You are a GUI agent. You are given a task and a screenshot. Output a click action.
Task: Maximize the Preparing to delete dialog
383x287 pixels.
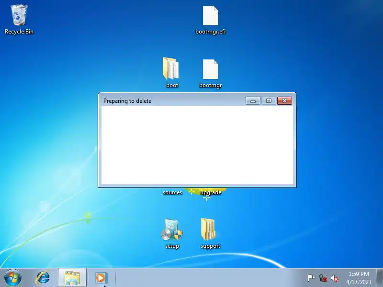tap(269, 101)
